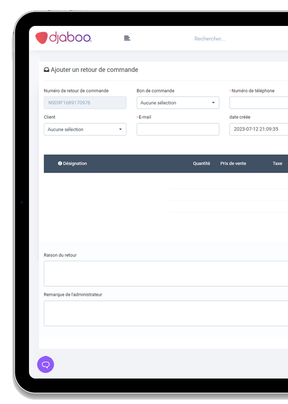Click the Raison du retour label
288x404 pixels.
coord(60,255)
